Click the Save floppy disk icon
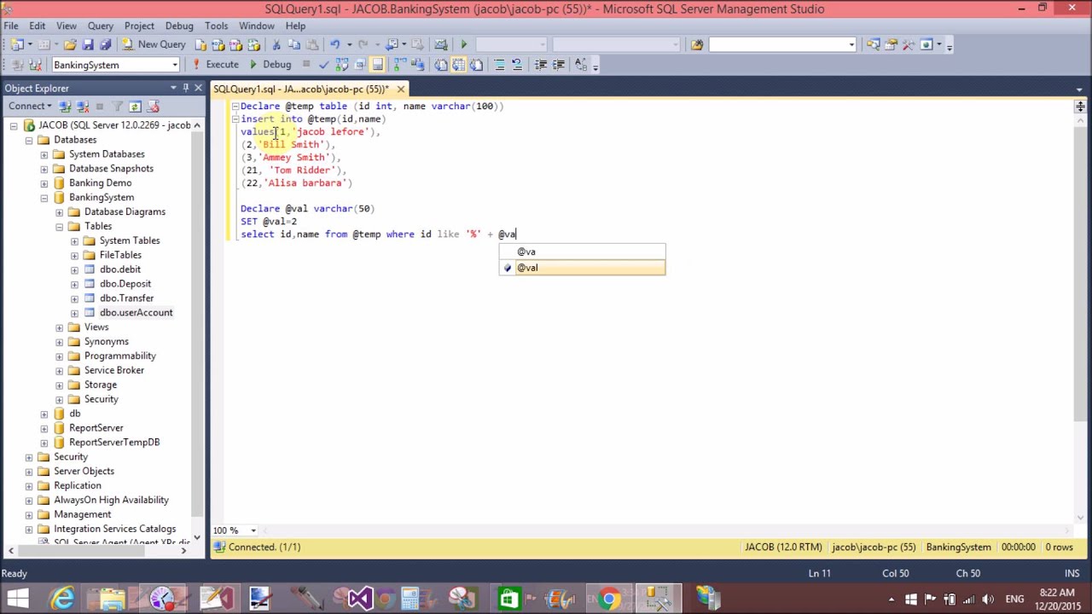 point(88,44)
